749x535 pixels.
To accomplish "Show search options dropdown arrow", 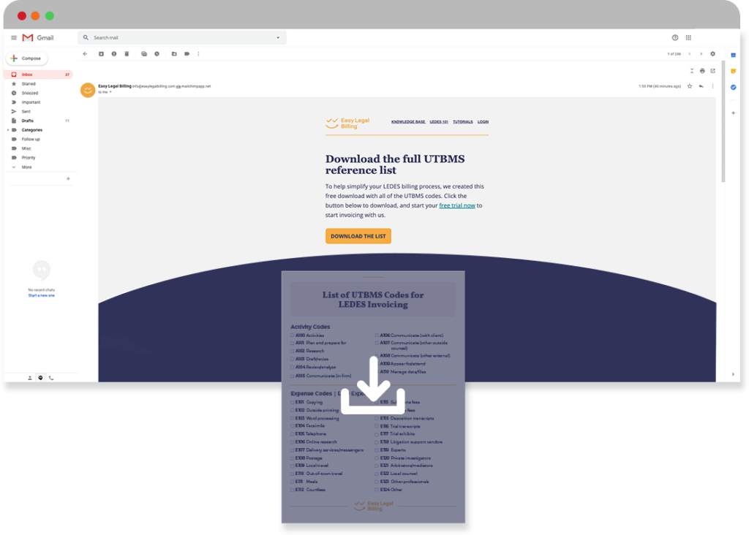I will tap(278, 38).
